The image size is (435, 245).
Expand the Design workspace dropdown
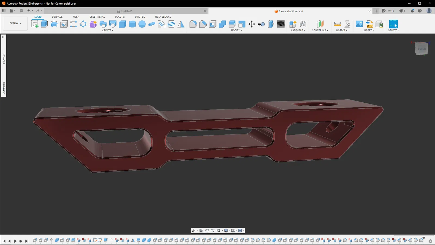(15, 23)
